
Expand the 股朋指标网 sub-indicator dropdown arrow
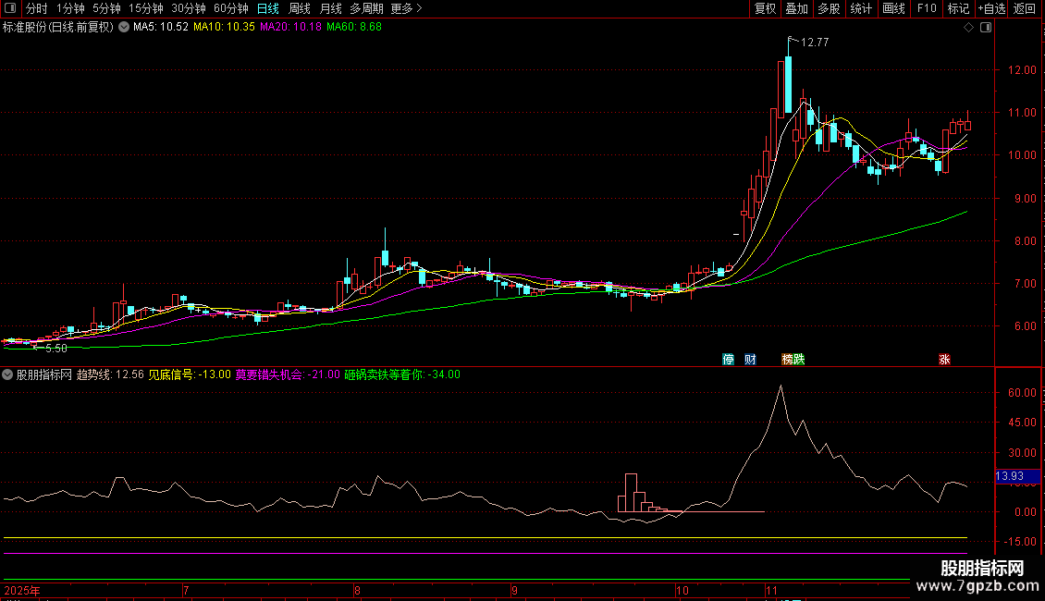click(8, 374)
